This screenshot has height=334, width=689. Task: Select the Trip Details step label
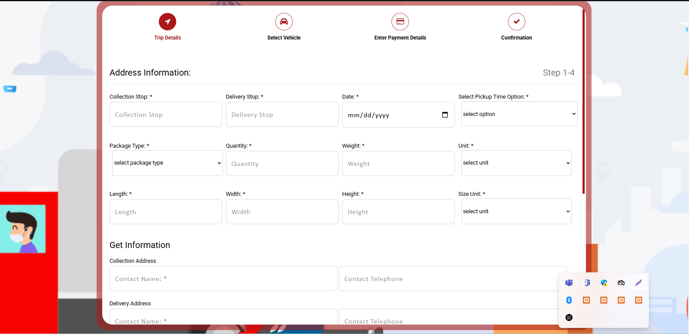(x=167, y=38)
